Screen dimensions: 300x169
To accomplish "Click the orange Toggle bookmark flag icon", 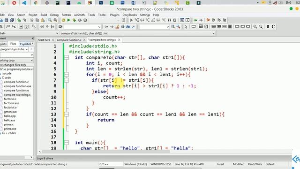I will [208, 20].
